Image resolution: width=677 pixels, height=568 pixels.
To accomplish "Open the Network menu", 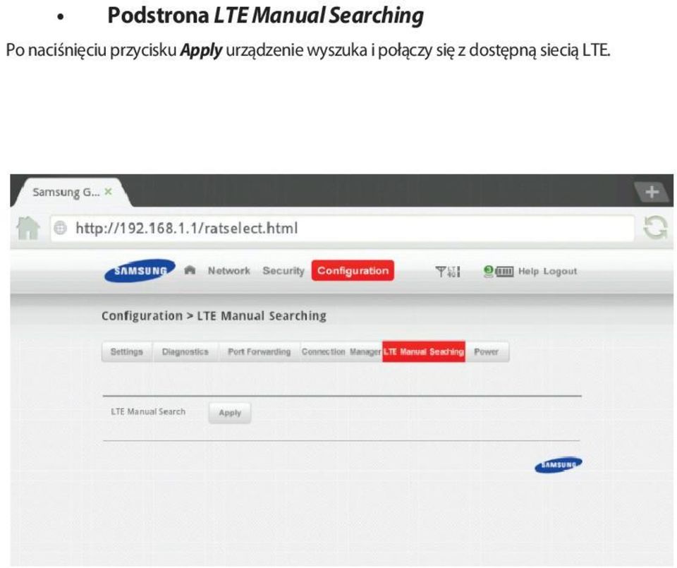I will tap(228, 271).
